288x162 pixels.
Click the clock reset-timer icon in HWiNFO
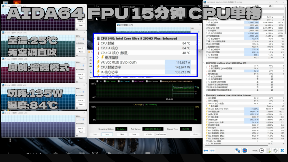tap(262, 151)
